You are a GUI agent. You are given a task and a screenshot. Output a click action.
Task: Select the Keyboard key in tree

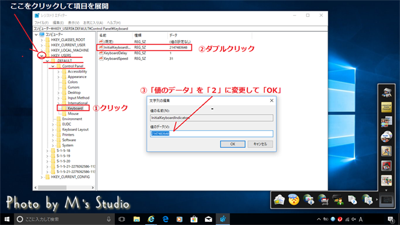pos(75,108)
